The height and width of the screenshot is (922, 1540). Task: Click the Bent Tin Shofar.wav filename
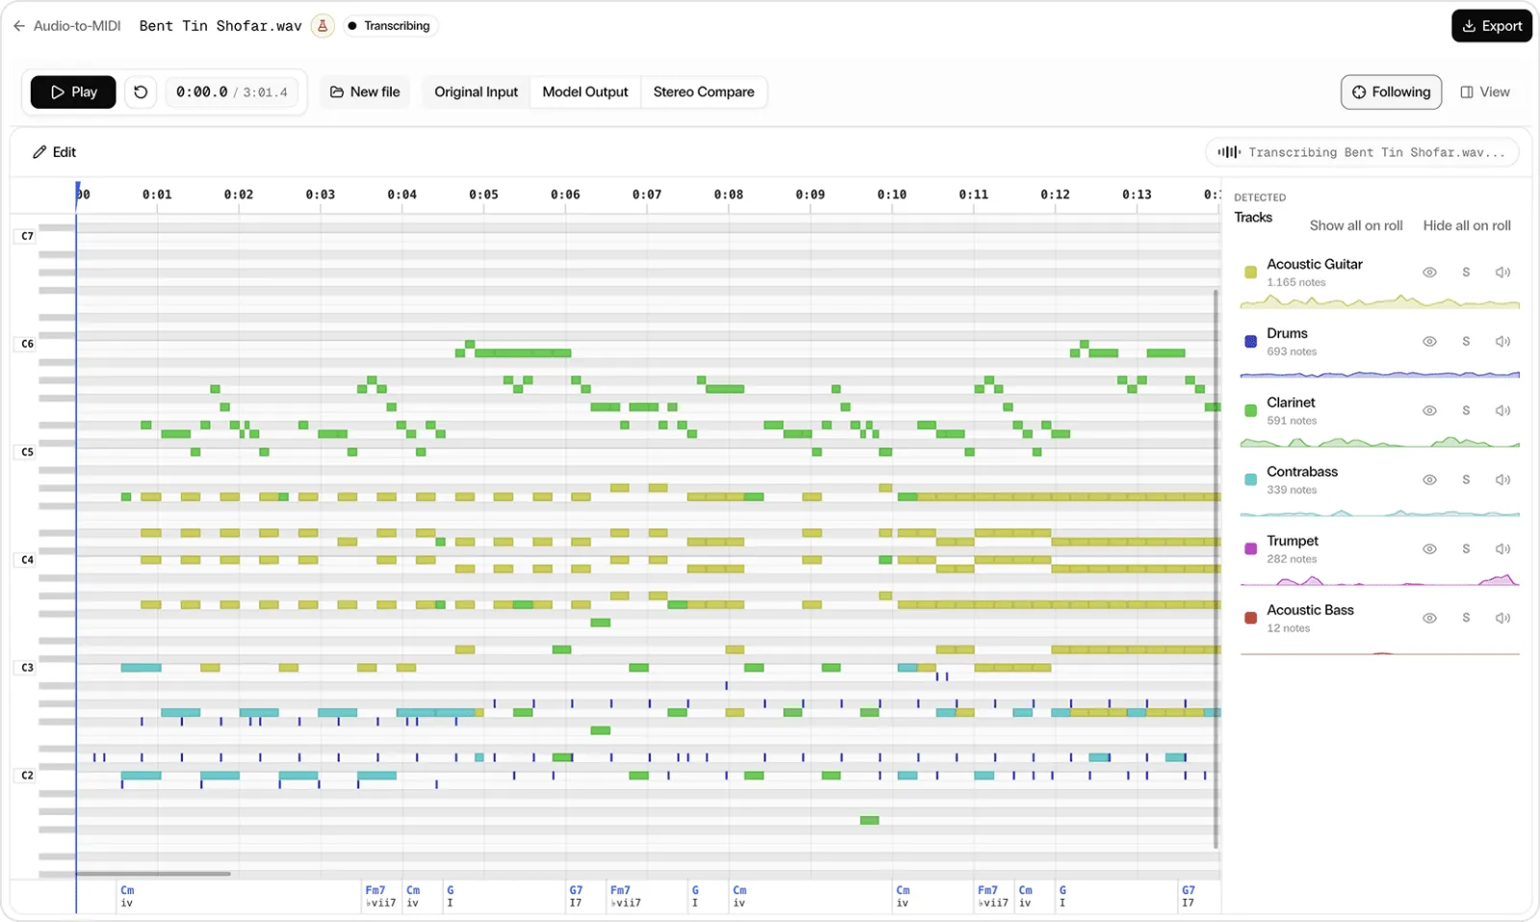tap(220, 26)
